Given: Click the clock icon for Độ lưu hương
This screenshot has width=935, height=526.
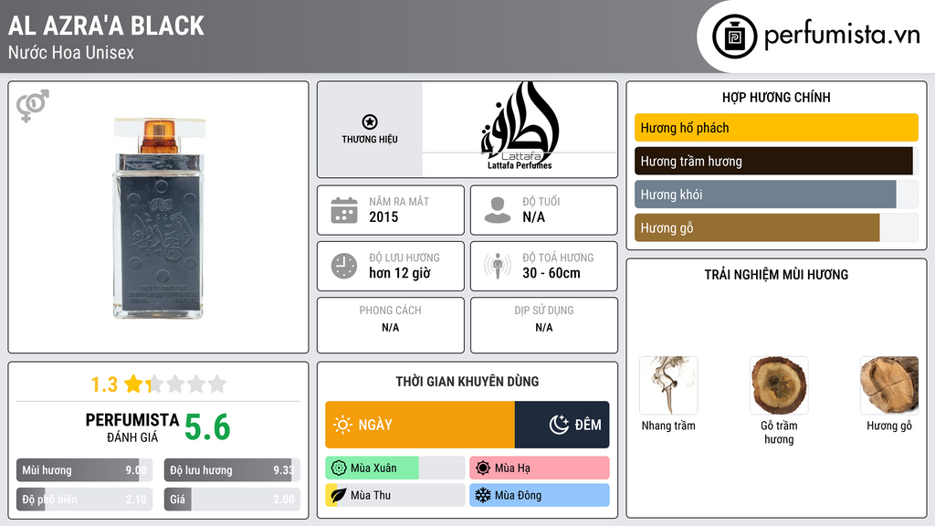Looking at the screenshot, I should (x=343, y=266).
